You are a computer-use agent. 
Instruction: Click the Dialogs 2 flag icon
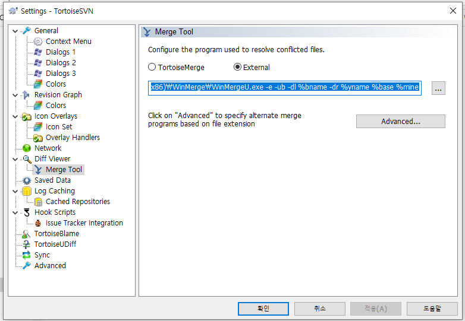[38, 63]
